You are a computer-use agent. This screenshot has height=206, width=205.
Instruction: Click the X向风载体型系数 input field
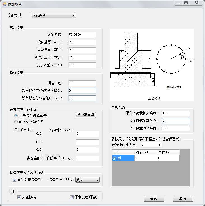[176, 121]
